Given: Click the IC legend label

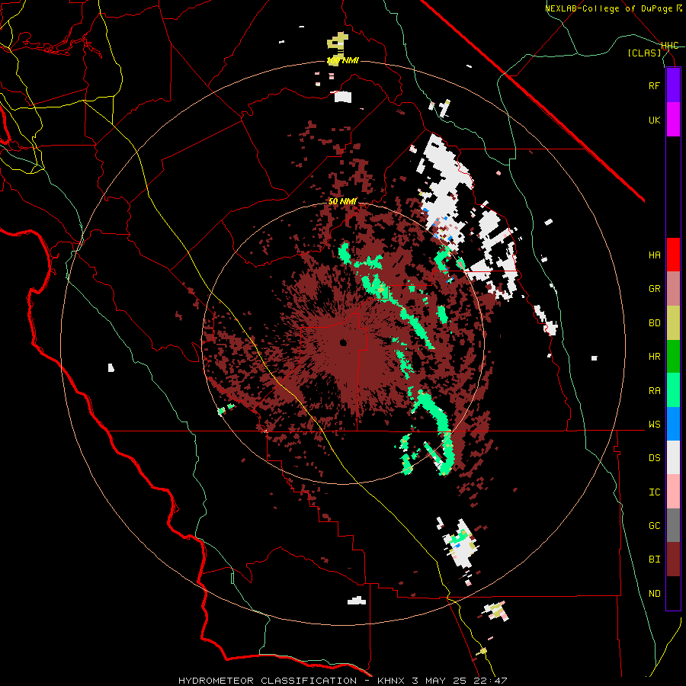Looking at the screenshot, I should (x=654, y=492).
